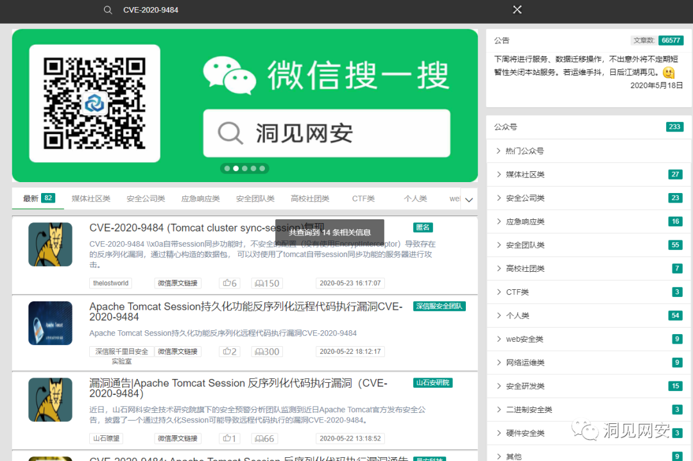Expand 高校社团类 in the sidebar list
This screenshot has height=461, width=693.
tap(588, 269)
